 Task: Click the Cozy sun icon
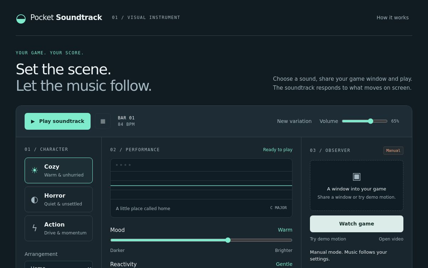click(x=35, y=170)
